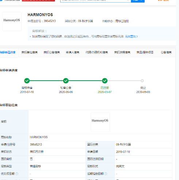The image size is (179, 180).
Task: Click help icon beside 后期指定日期
Action: click(106, 174)
